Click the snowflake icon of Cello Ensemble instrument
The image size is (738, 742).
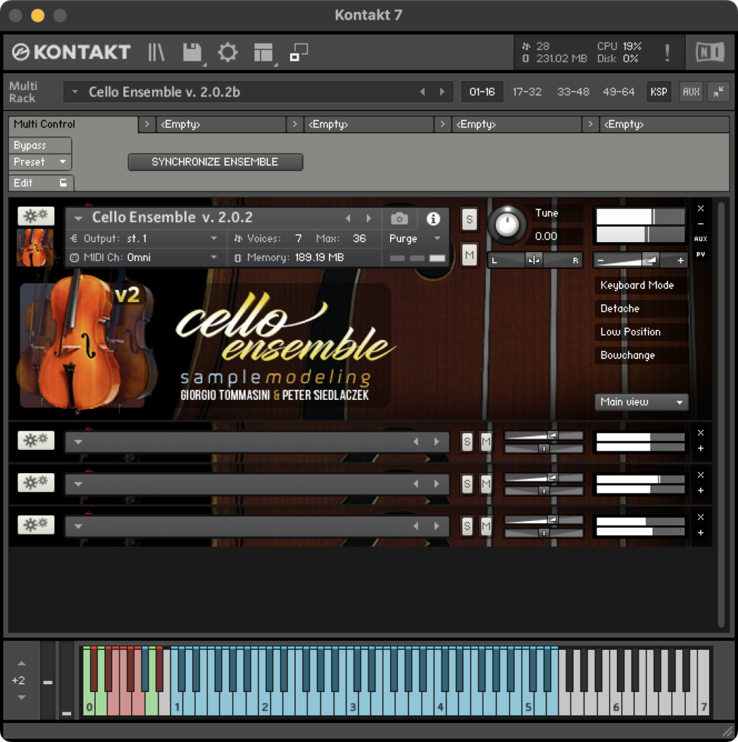coord(36,216)
